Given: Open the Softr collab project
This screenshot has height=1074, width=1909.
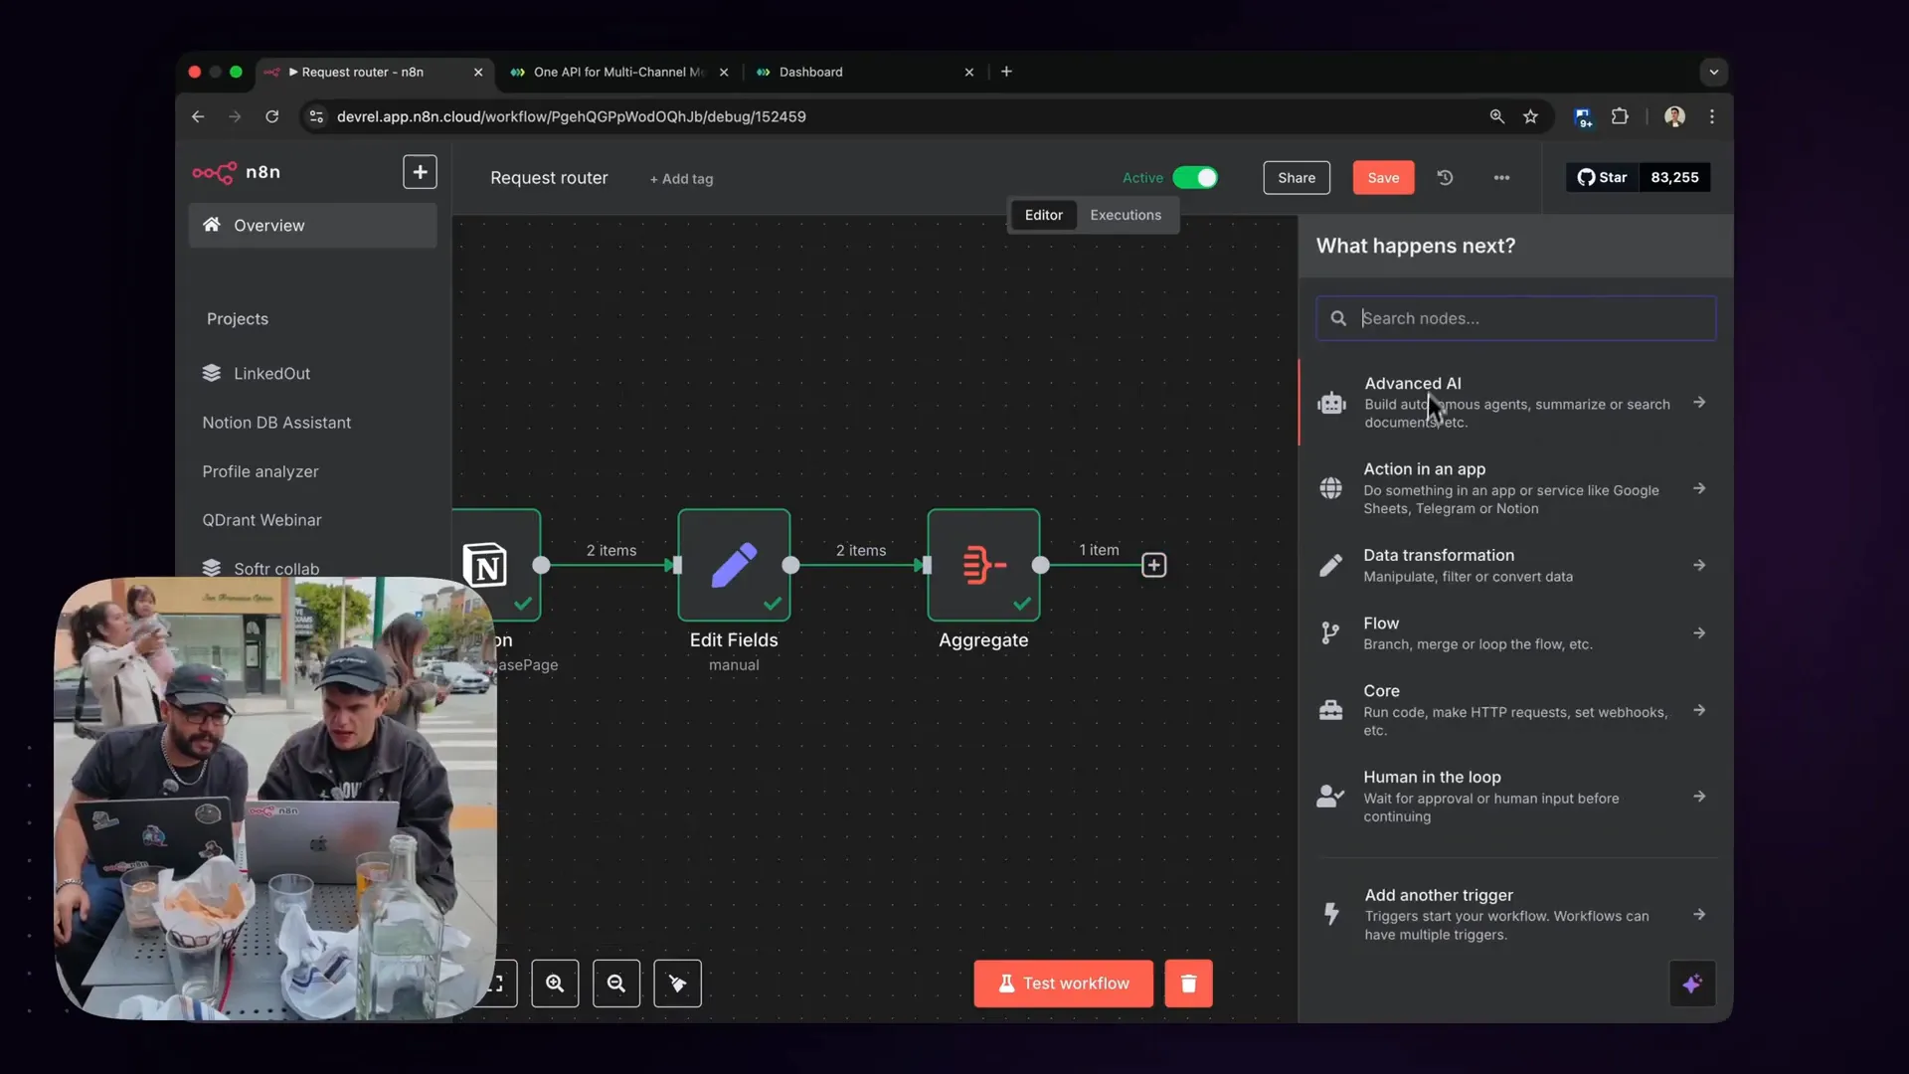Looking at the screenshot, I should (260, 569).
